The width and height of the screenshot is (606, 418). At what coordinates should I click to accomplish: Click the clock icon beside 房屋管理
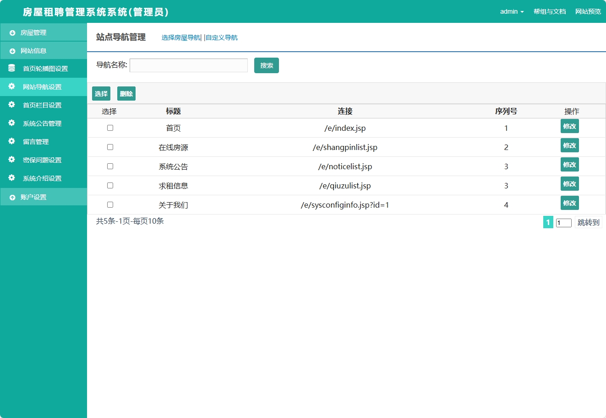[11, 32]
